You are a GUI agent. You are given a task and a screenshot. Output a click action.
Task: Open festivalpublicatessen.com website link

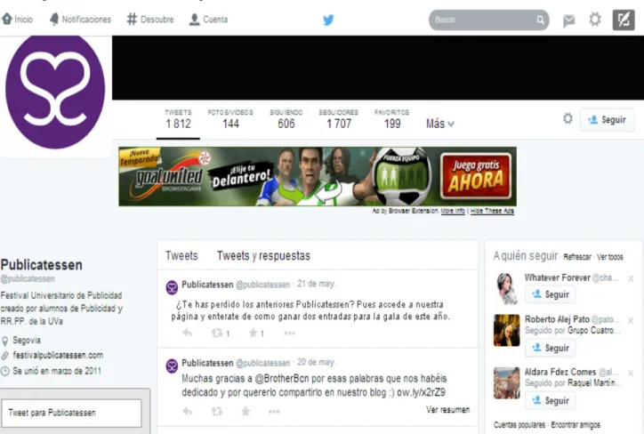58,355
